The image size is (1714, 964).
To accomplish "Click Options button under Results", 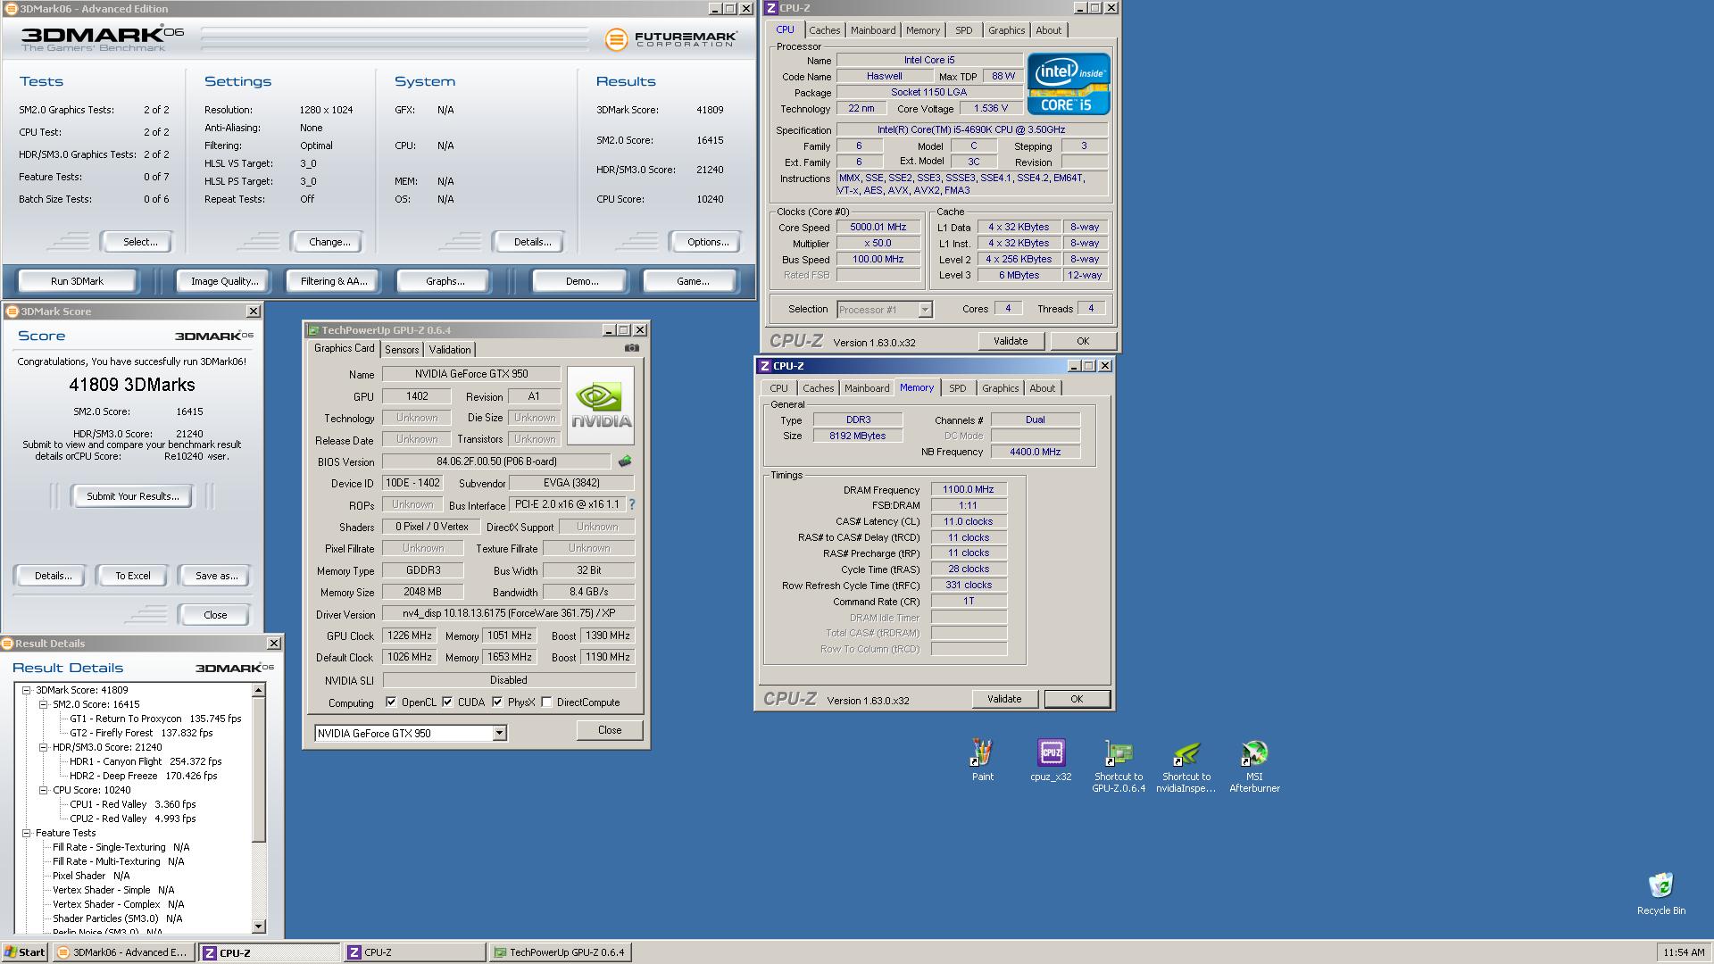I will point(708,242).
